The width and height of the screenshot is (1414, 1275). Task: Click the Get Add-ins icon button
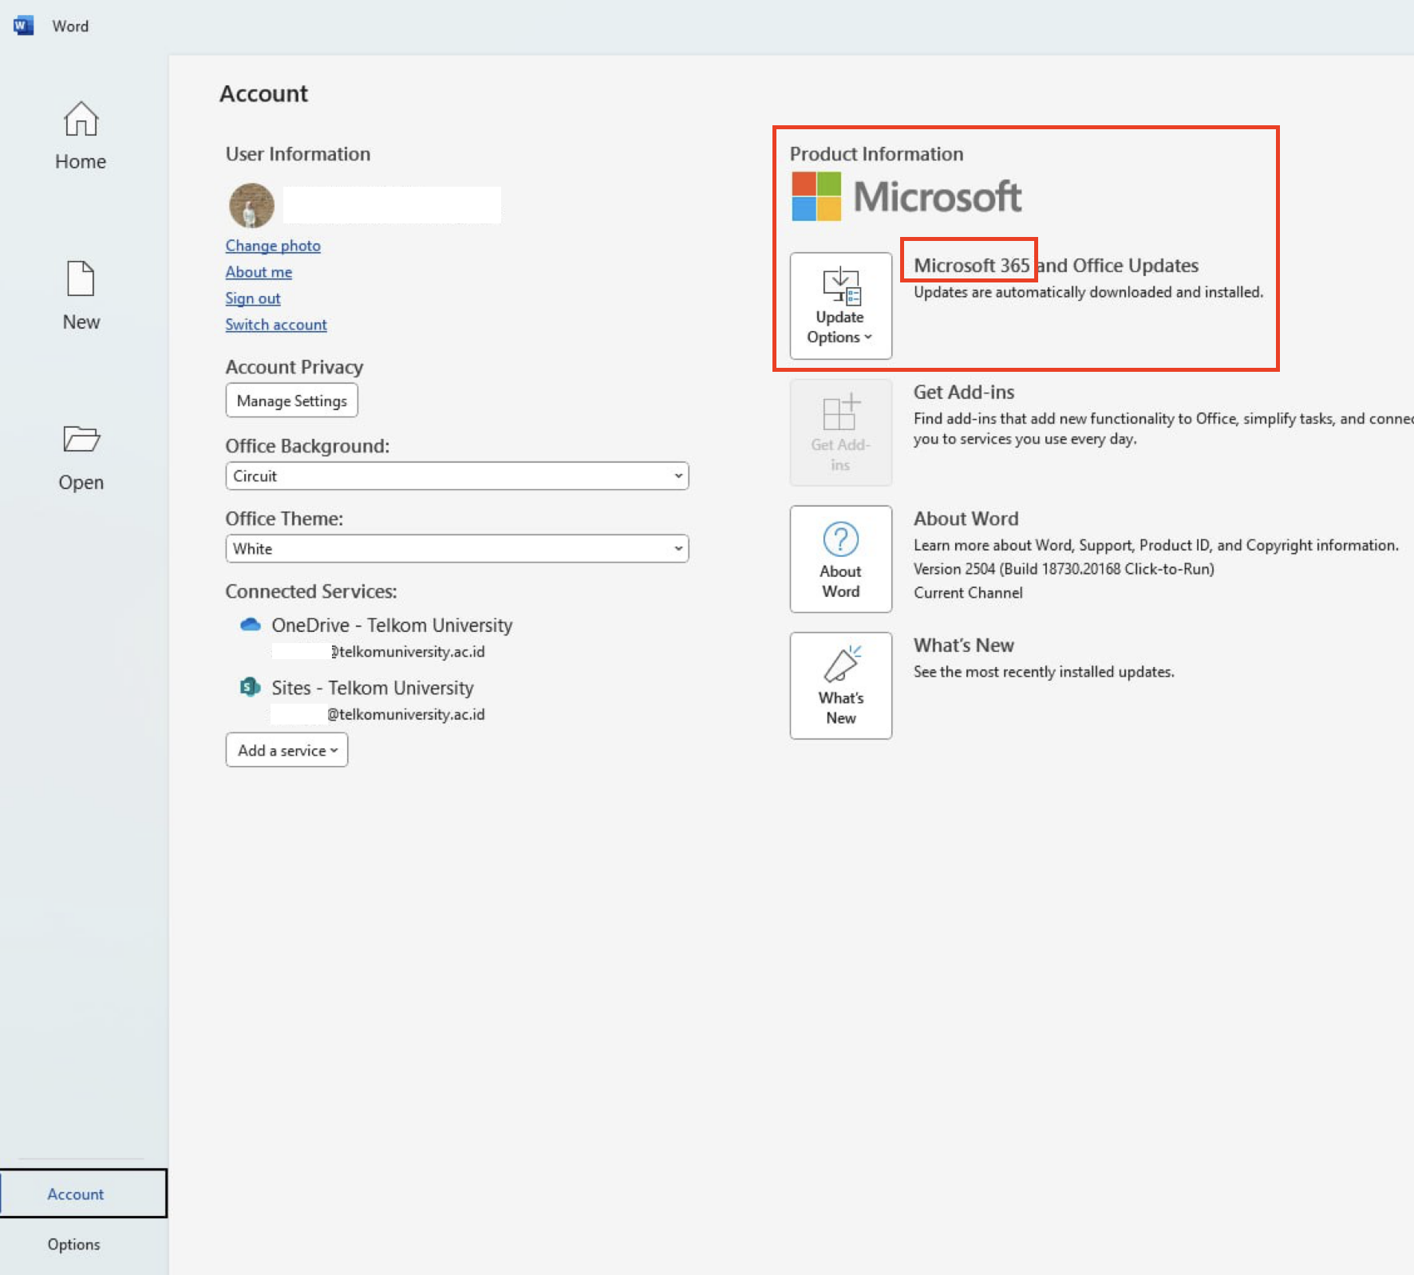[840, 432]
